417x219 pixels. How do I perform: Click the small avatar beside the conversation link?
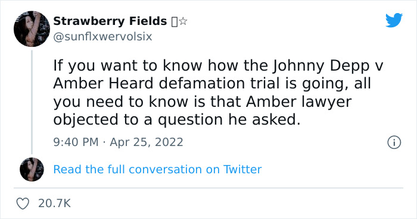coord(32,170)
